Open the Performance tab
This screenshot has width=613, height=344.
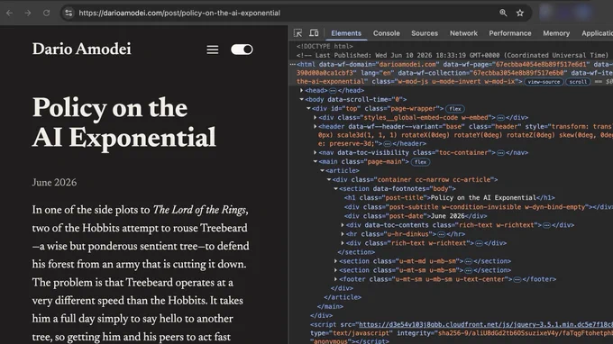[x=510, y=33]
